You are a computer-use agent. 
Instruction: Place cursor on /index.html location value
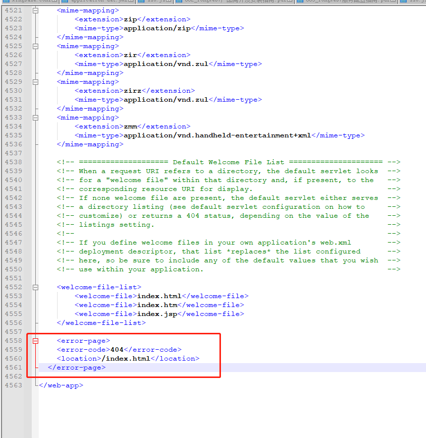(x=125, y=359)
